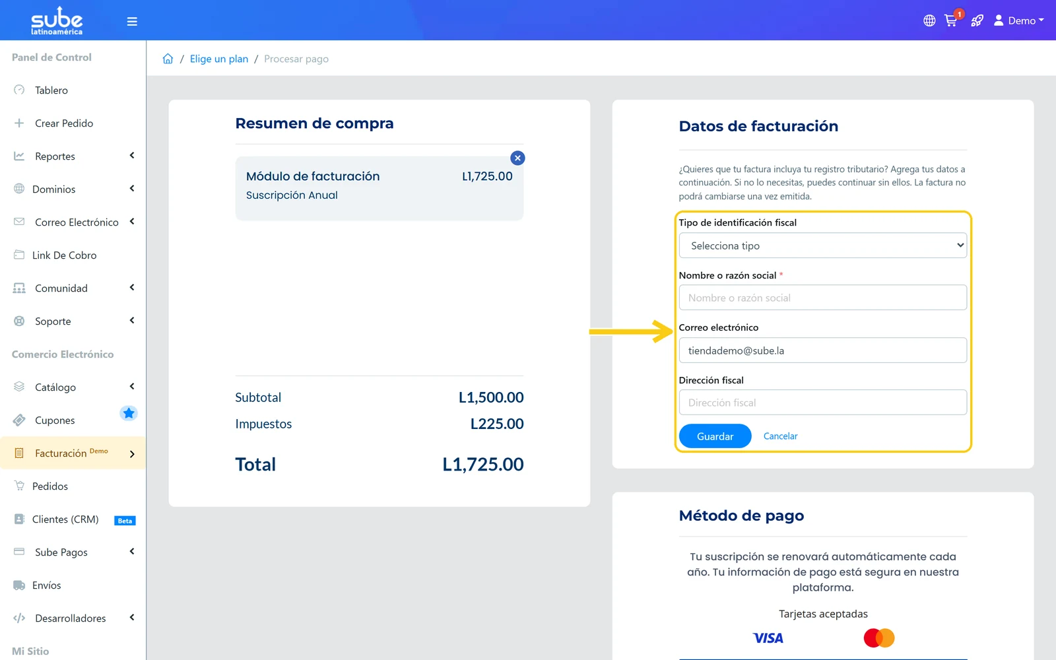Toggle the hamburger sidebar menu
The image size is (1056, 660).
132,22
